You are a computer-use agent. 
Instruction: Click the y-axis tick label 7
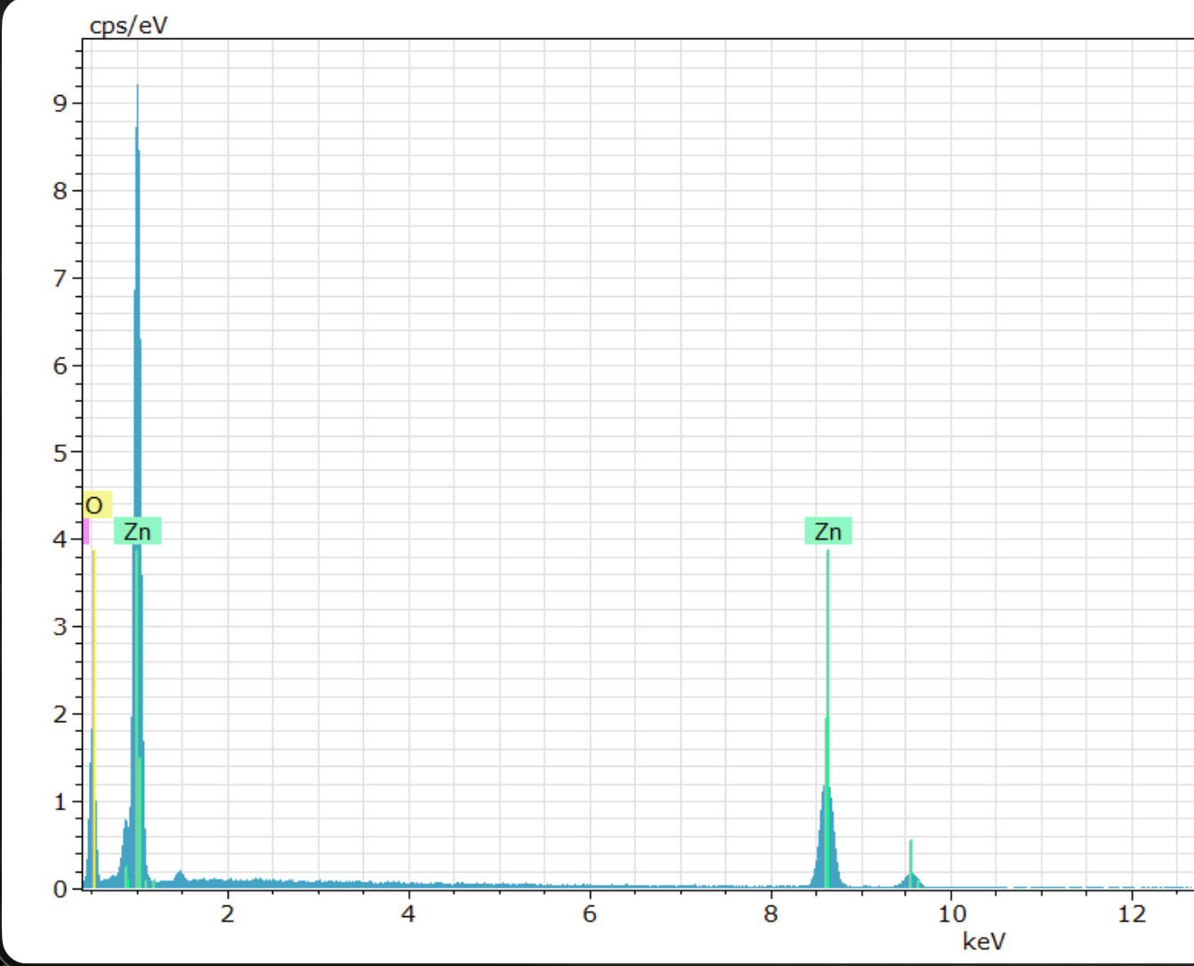pyautogui.click(x=60, y=278)
